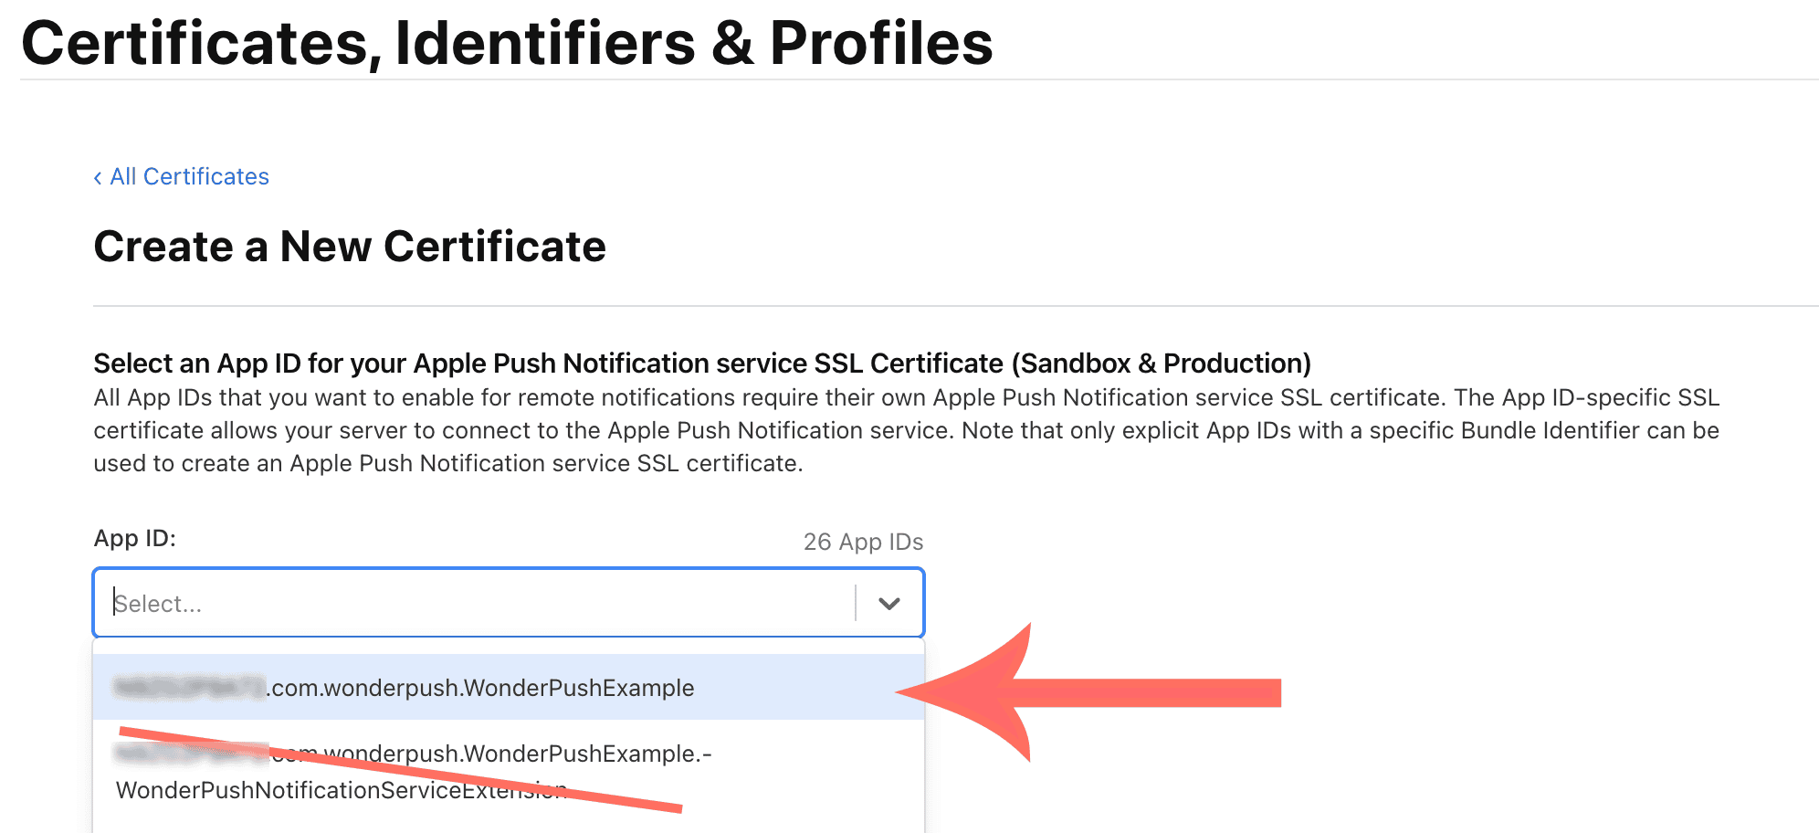Click the blurred team ID of first option
This screenshot has height=833, width=1819.
click(189, 687)
